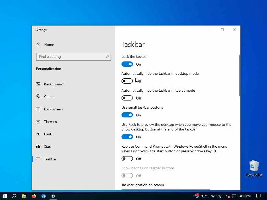The height and width of the screenshot is (200, 267).
Task: Open the network tray icon
Action: (x=234, y=196)
